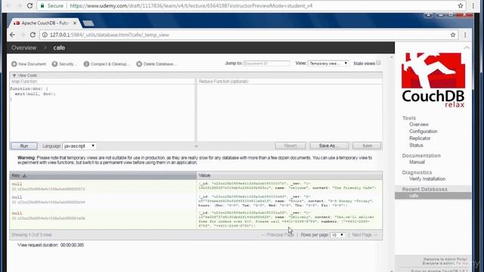The image size is (484, 272).
Task: Click the Save As button
Action: pos(329,146)
